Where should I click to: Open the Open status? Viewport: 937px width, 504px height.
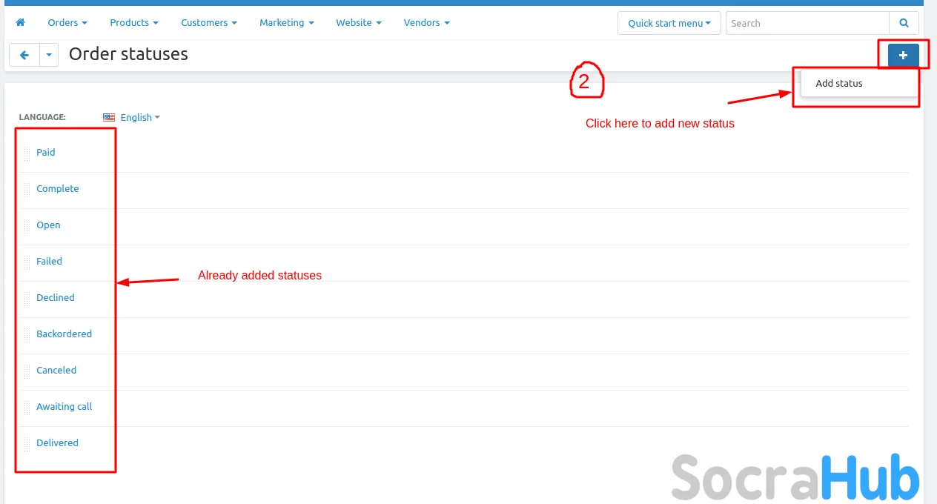[x=49, y=225]
